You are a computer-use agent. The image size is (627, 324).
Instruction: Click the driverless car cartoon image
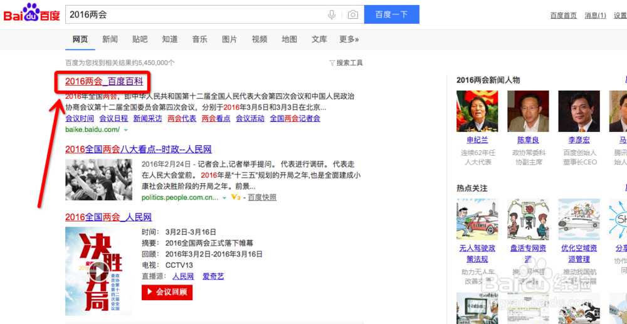point(477,220)
